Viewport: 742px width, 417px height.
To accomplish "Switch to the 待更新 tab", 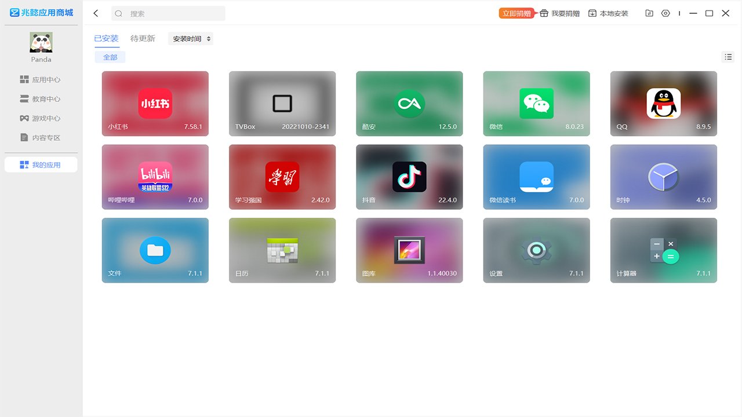I will (143, 38).
